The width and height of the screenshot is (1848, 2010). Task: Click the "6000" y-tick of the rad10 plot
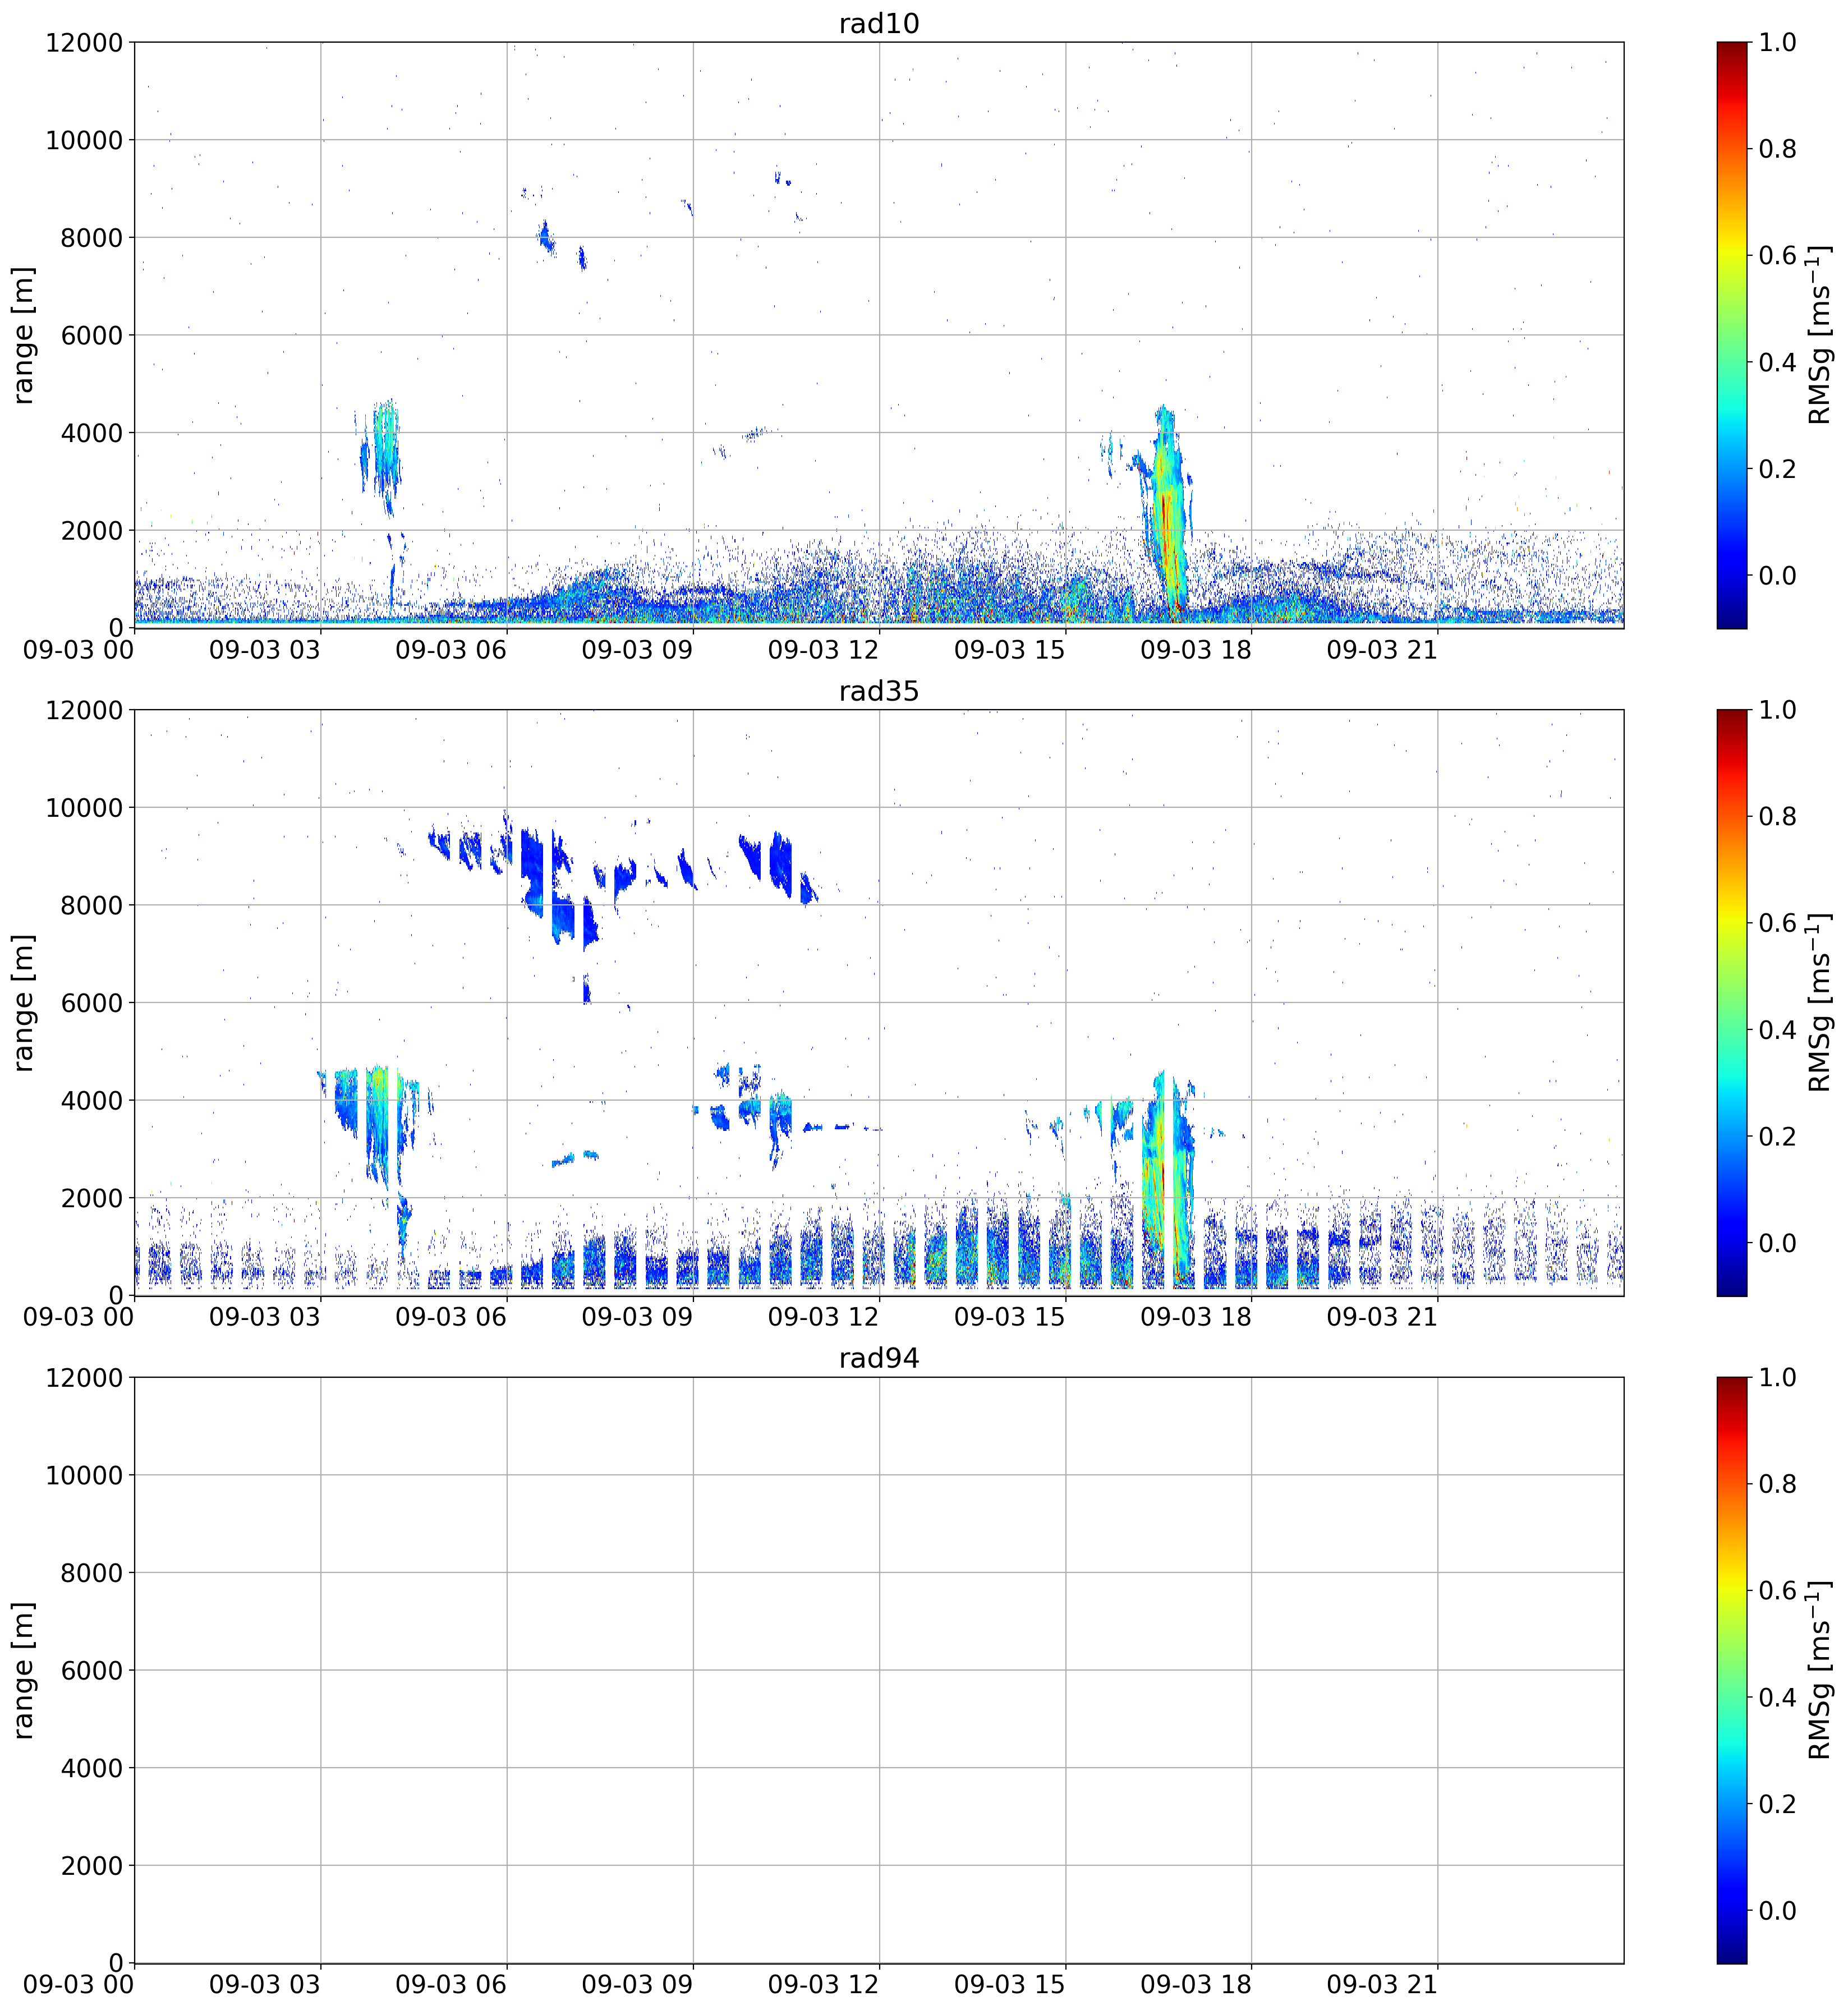[92, 335]
